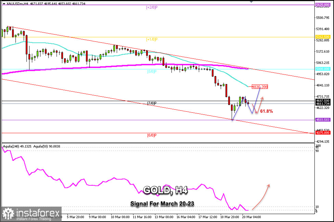Click the 5 Mar 20:00 time label
This screenshot has height=222, width=334.
pyautogui.click(x=75, y=217)
